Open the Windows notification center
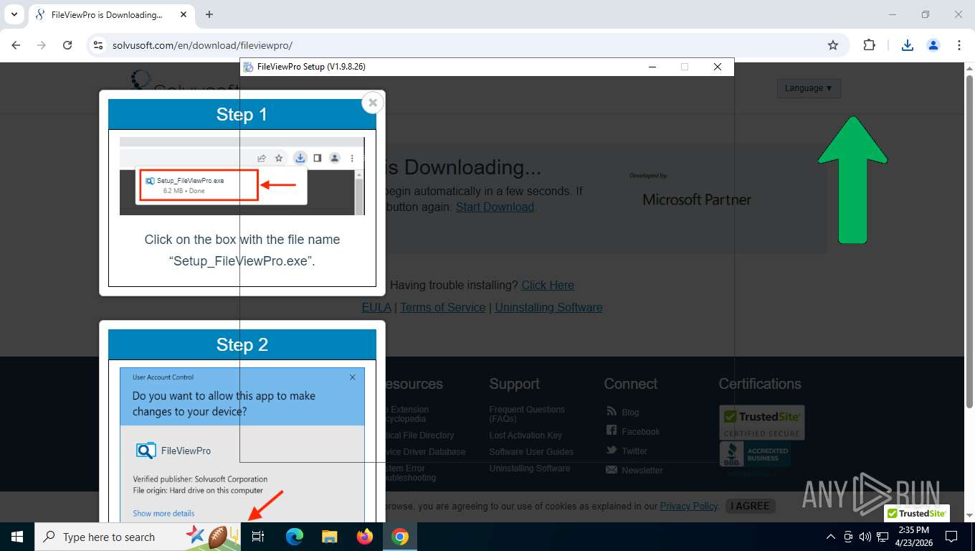This screenshot has width=975, height=551. click(951, 537)
